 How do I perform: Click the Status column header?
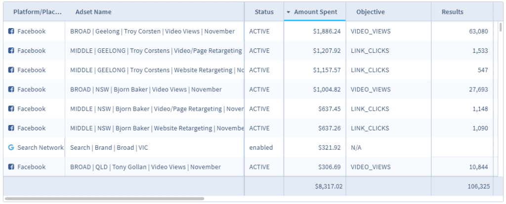coord(264,12)
